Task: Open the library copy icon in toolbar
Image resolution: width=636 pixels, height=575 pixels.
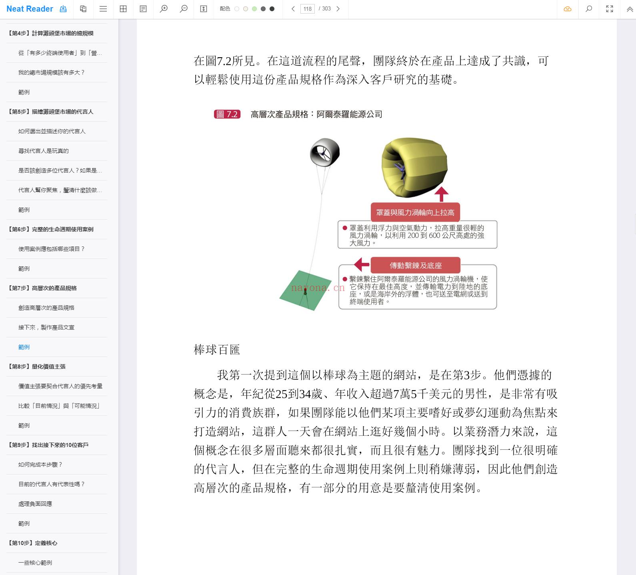Action: click(x=83, y=9)
